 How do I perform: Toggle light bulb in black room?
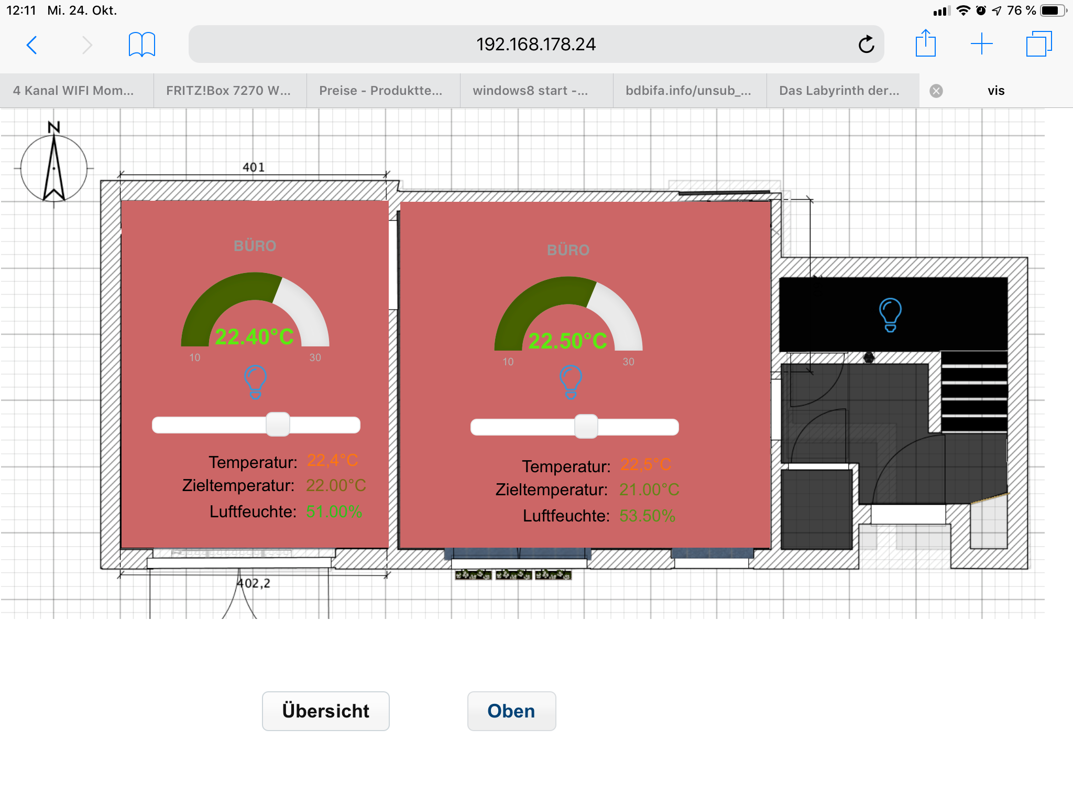click(x=890, y=314)
